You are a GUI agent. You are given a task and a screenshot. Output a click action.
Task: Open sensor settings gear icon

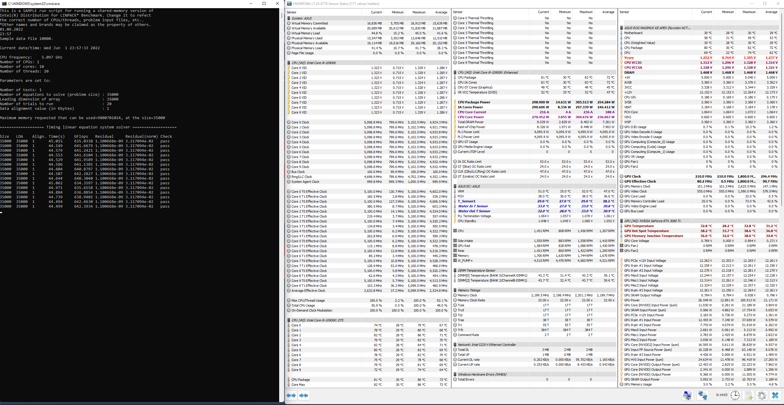point(762,395)
